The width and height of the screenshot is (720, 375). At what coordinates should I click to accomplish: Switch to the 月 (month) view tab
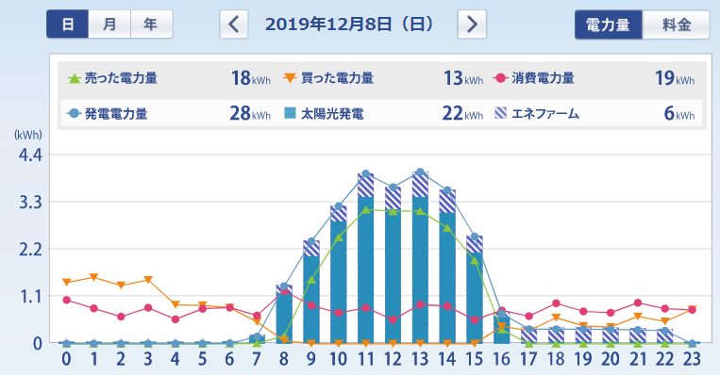click(x=109, y=24)
